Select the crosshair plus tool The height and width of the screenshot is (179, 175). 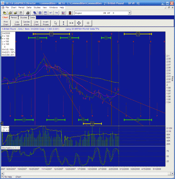[x=88, y=23]
